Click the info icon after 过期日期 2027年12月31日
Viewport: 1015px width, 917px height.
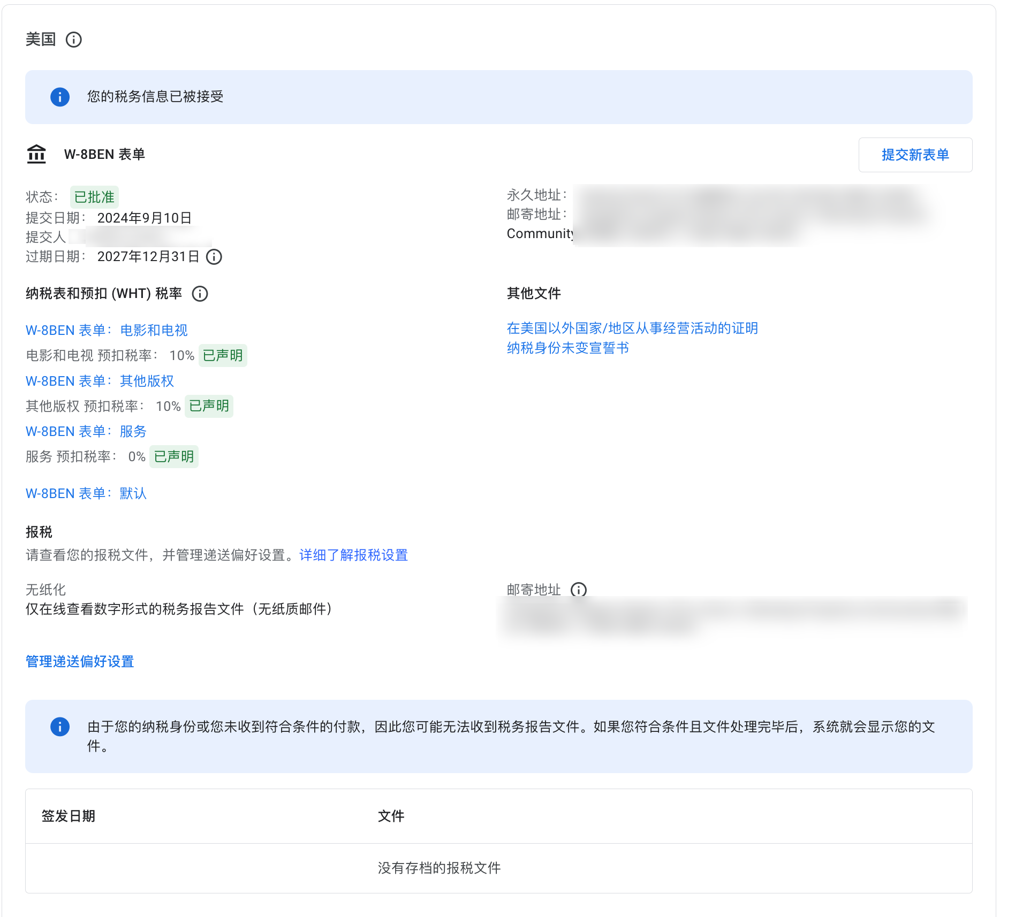214,257
